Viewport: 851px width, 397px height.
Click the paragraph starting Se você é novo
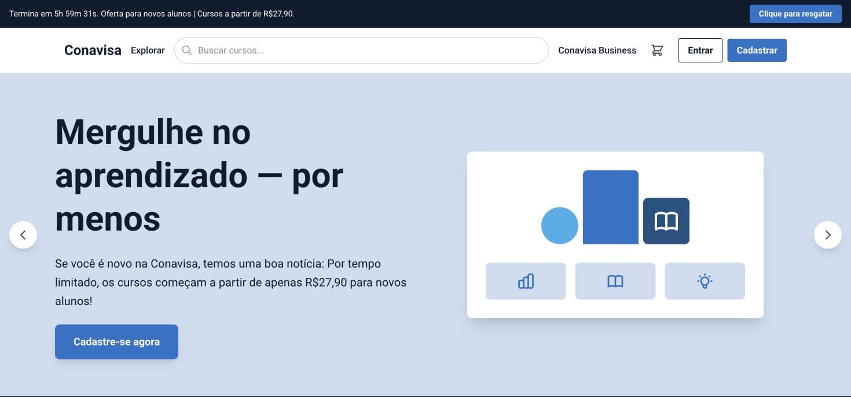(230, 283)
